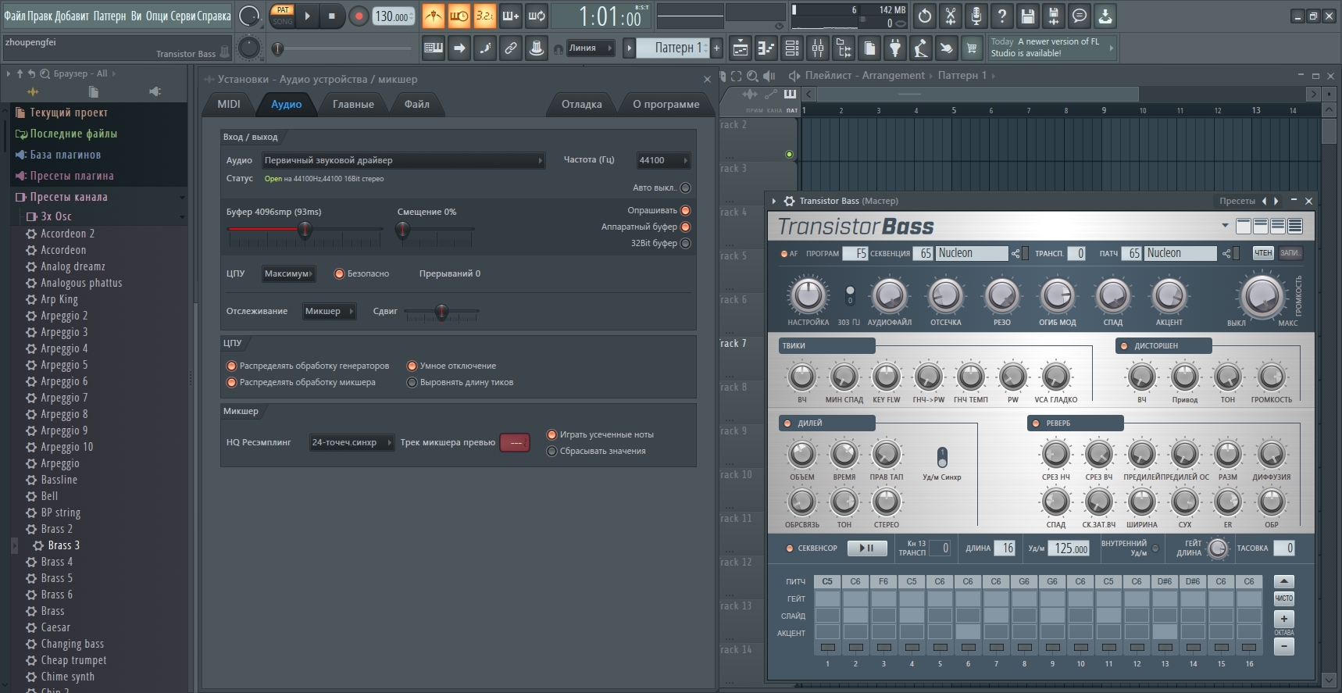
Task: Toggle Опрашивать option
Action: click(685, 210)
